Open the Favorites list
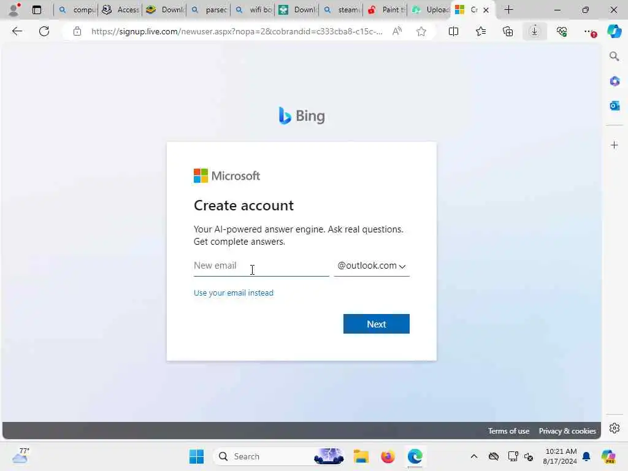 (481, 31)
